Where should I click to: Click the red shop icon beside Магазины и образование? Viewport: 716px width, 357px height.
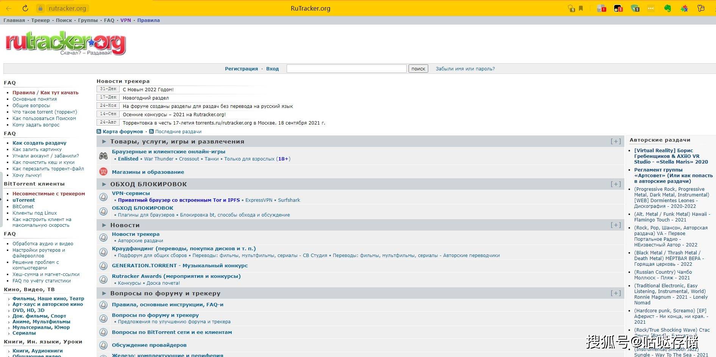[x=103, y=171]
